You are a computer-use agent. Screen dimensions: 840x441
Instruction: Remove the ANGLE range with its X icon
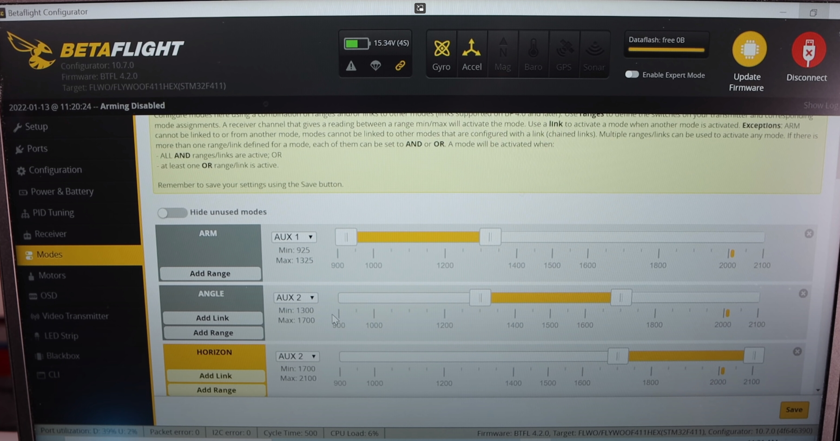coord(803,293)
